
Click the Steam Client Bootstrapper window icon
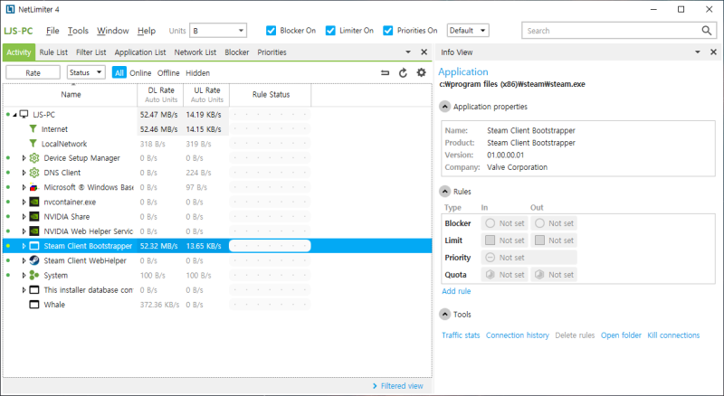pos(34,246)
